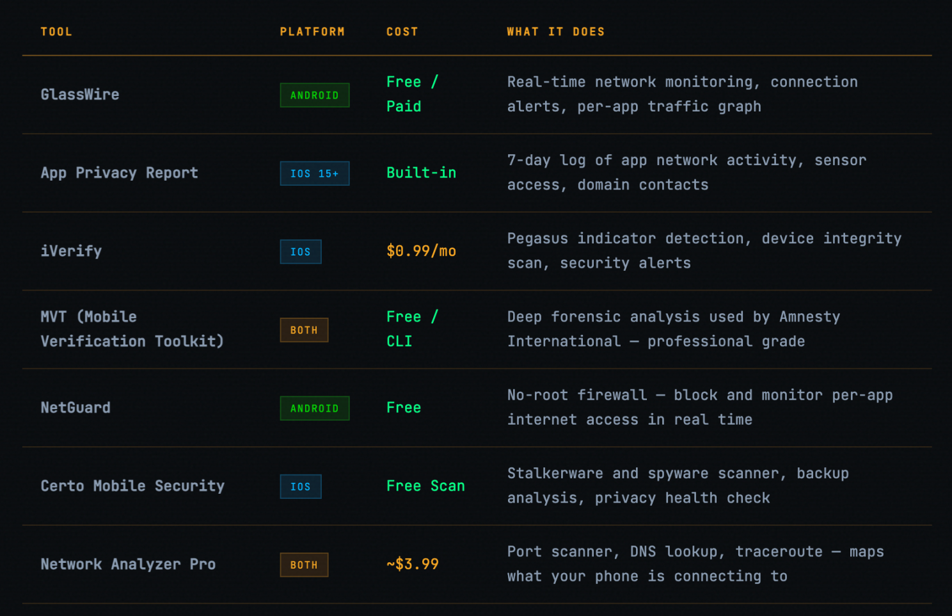Click the ~$3.99 price
Screen dimensions: 952x616
click(x=413, y=564)
